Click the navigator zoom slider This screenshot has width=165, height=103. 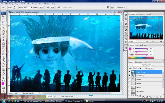coord(153,41)
